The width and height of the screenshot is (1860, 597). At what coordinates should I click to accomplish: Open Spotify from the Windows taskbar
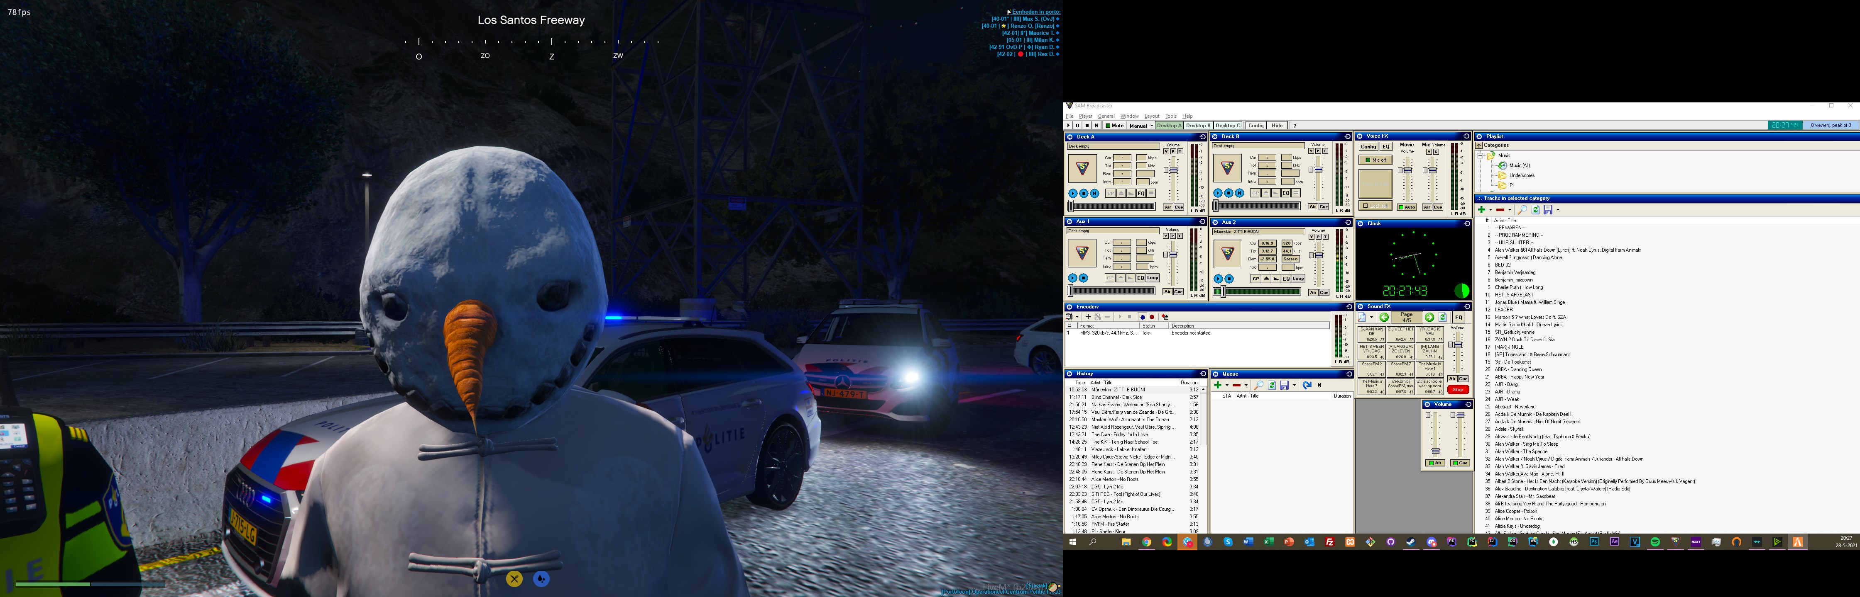[1655, 542]
